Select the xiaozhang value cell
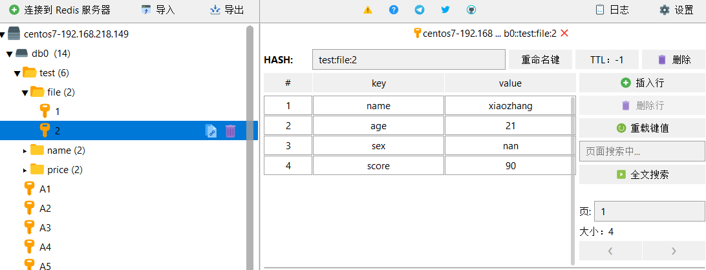 tap(510, 106)
